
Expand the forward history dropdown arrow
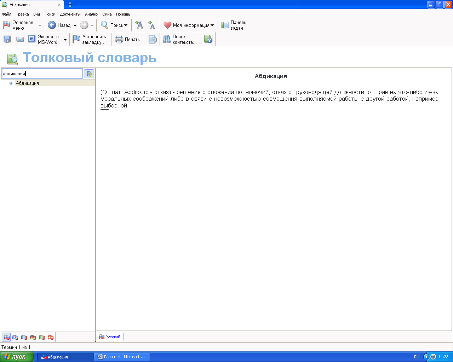[92, 25]
